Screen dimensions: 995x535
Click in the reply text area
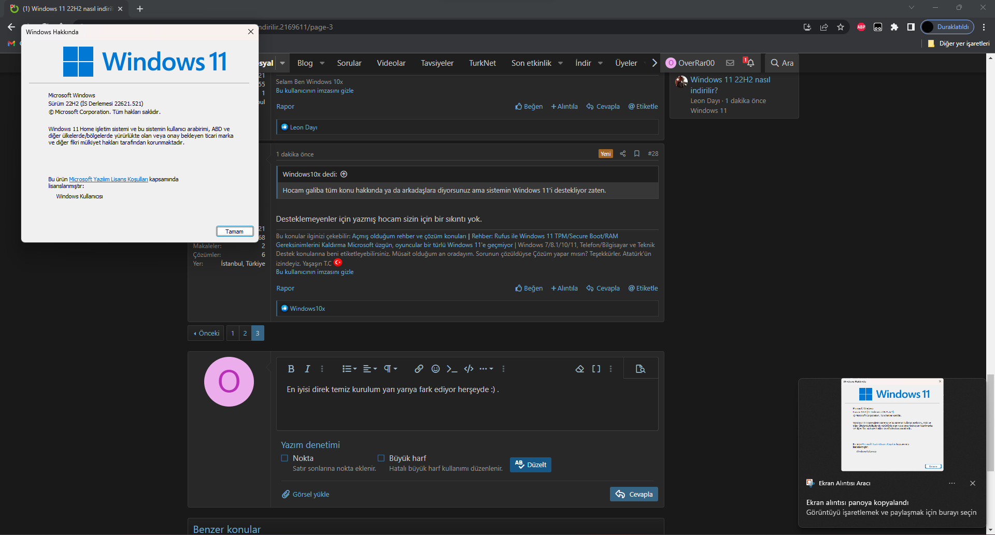(x=467, y=404)
